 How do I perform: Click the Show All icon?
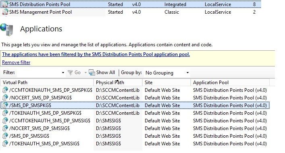coord(92,72)
